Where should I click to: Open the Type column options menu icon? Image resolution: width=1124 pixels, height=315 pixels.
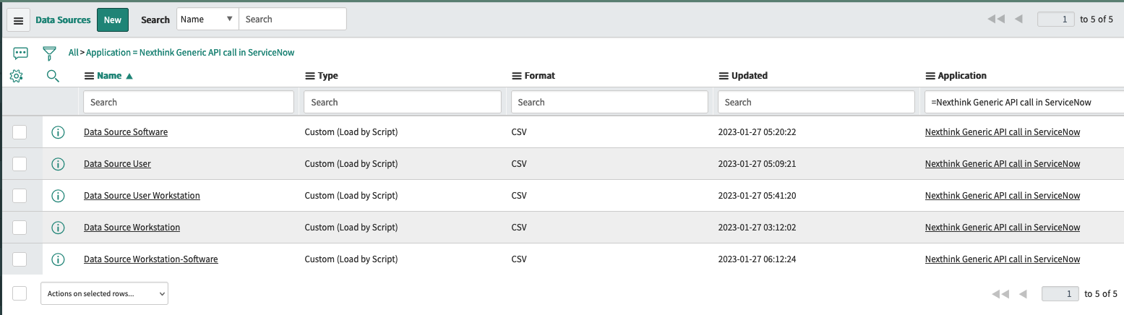point(310,76)
